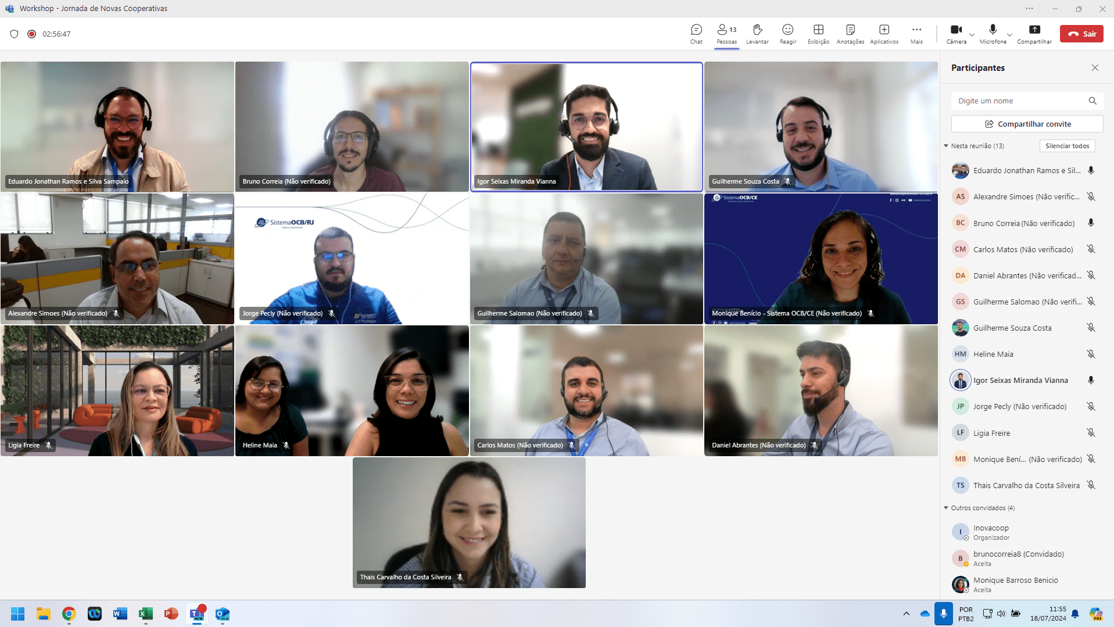The height and width of the screenshot is (627, 1114).
Task: Toggle the Pessoas participants tab
Action: 726,34
